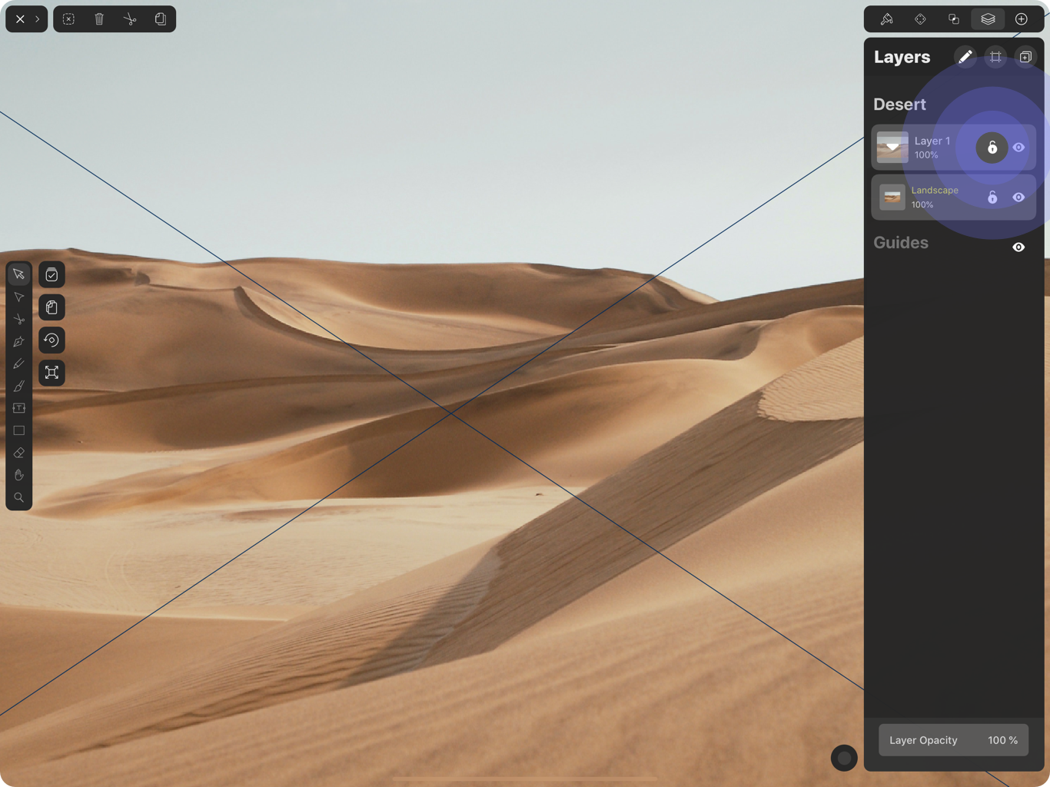Hide the Landscape layer
The height and width of the screenshot is (787, 1050).
pos(1018,198)
